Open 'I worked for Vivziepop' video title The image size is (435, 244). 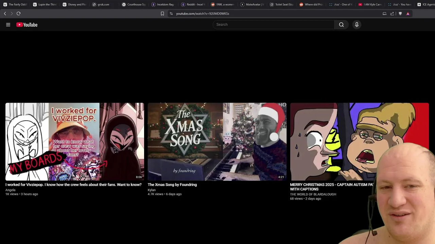[73, 185]
